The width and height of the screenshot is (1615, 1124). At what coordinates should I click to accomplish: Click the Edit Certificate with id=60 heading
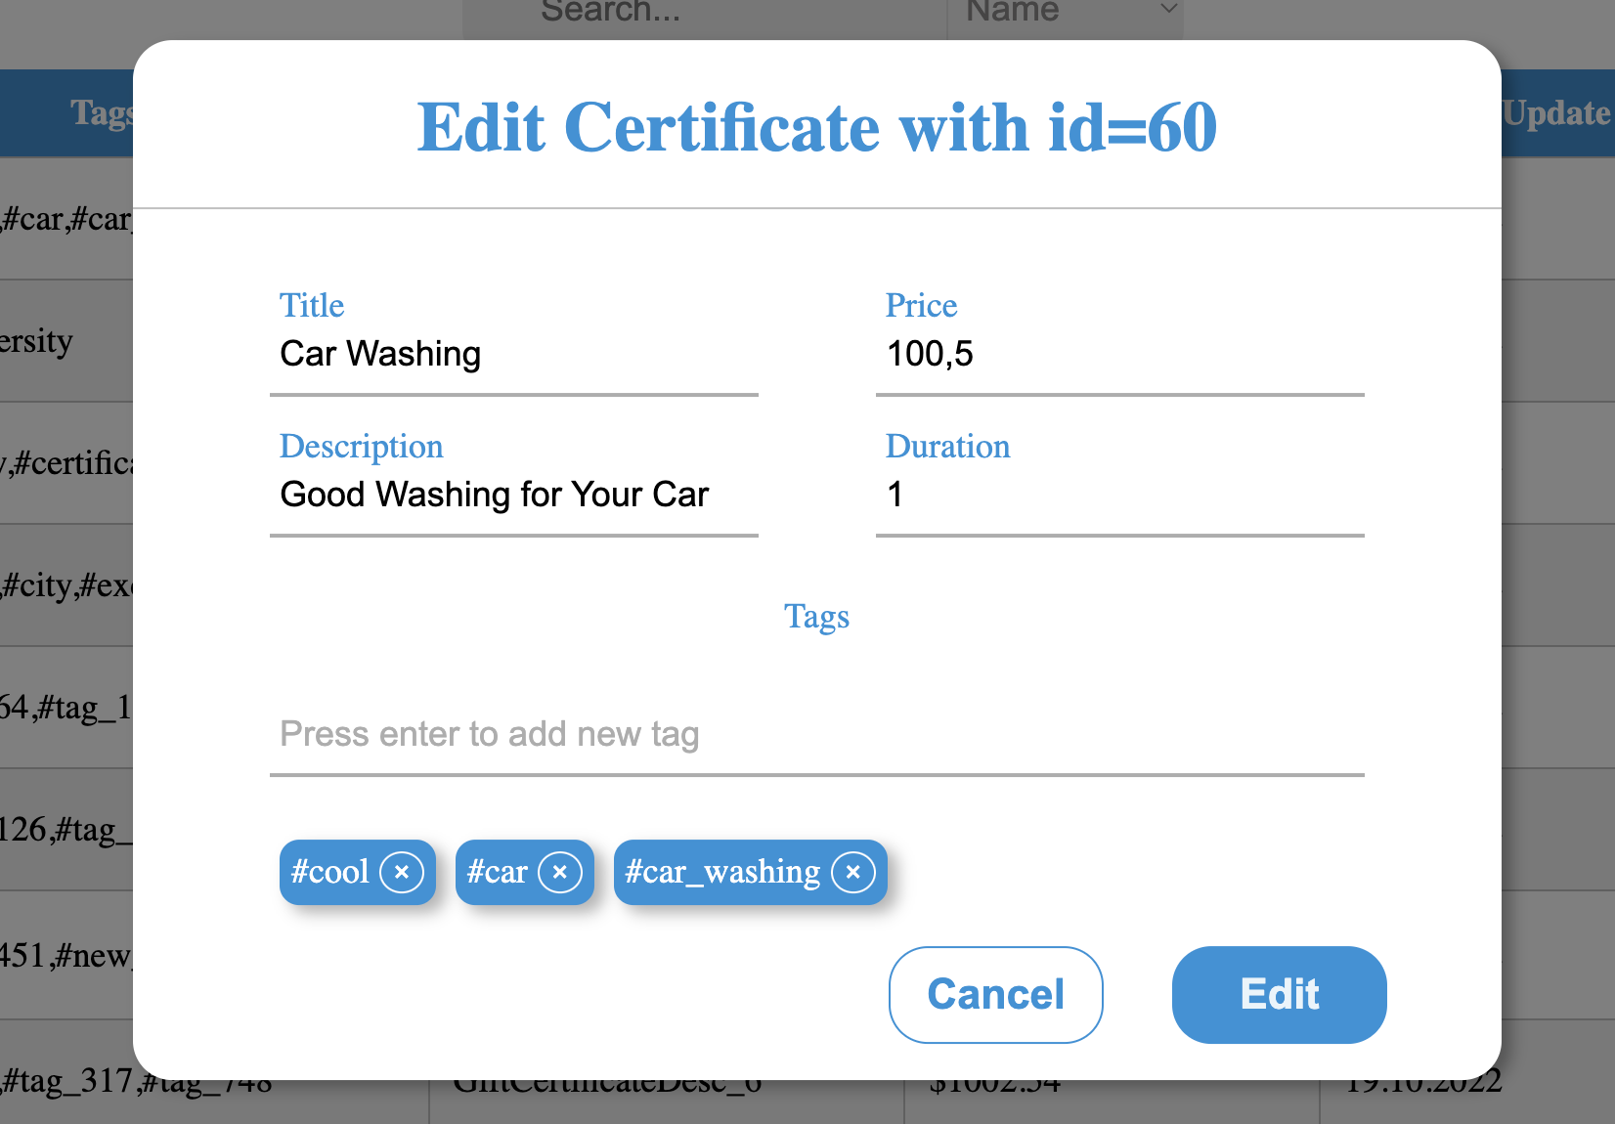(817, 127)
